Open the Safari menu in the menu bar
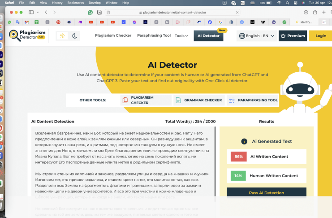This screenshot has height=218, width=332. 9,3
